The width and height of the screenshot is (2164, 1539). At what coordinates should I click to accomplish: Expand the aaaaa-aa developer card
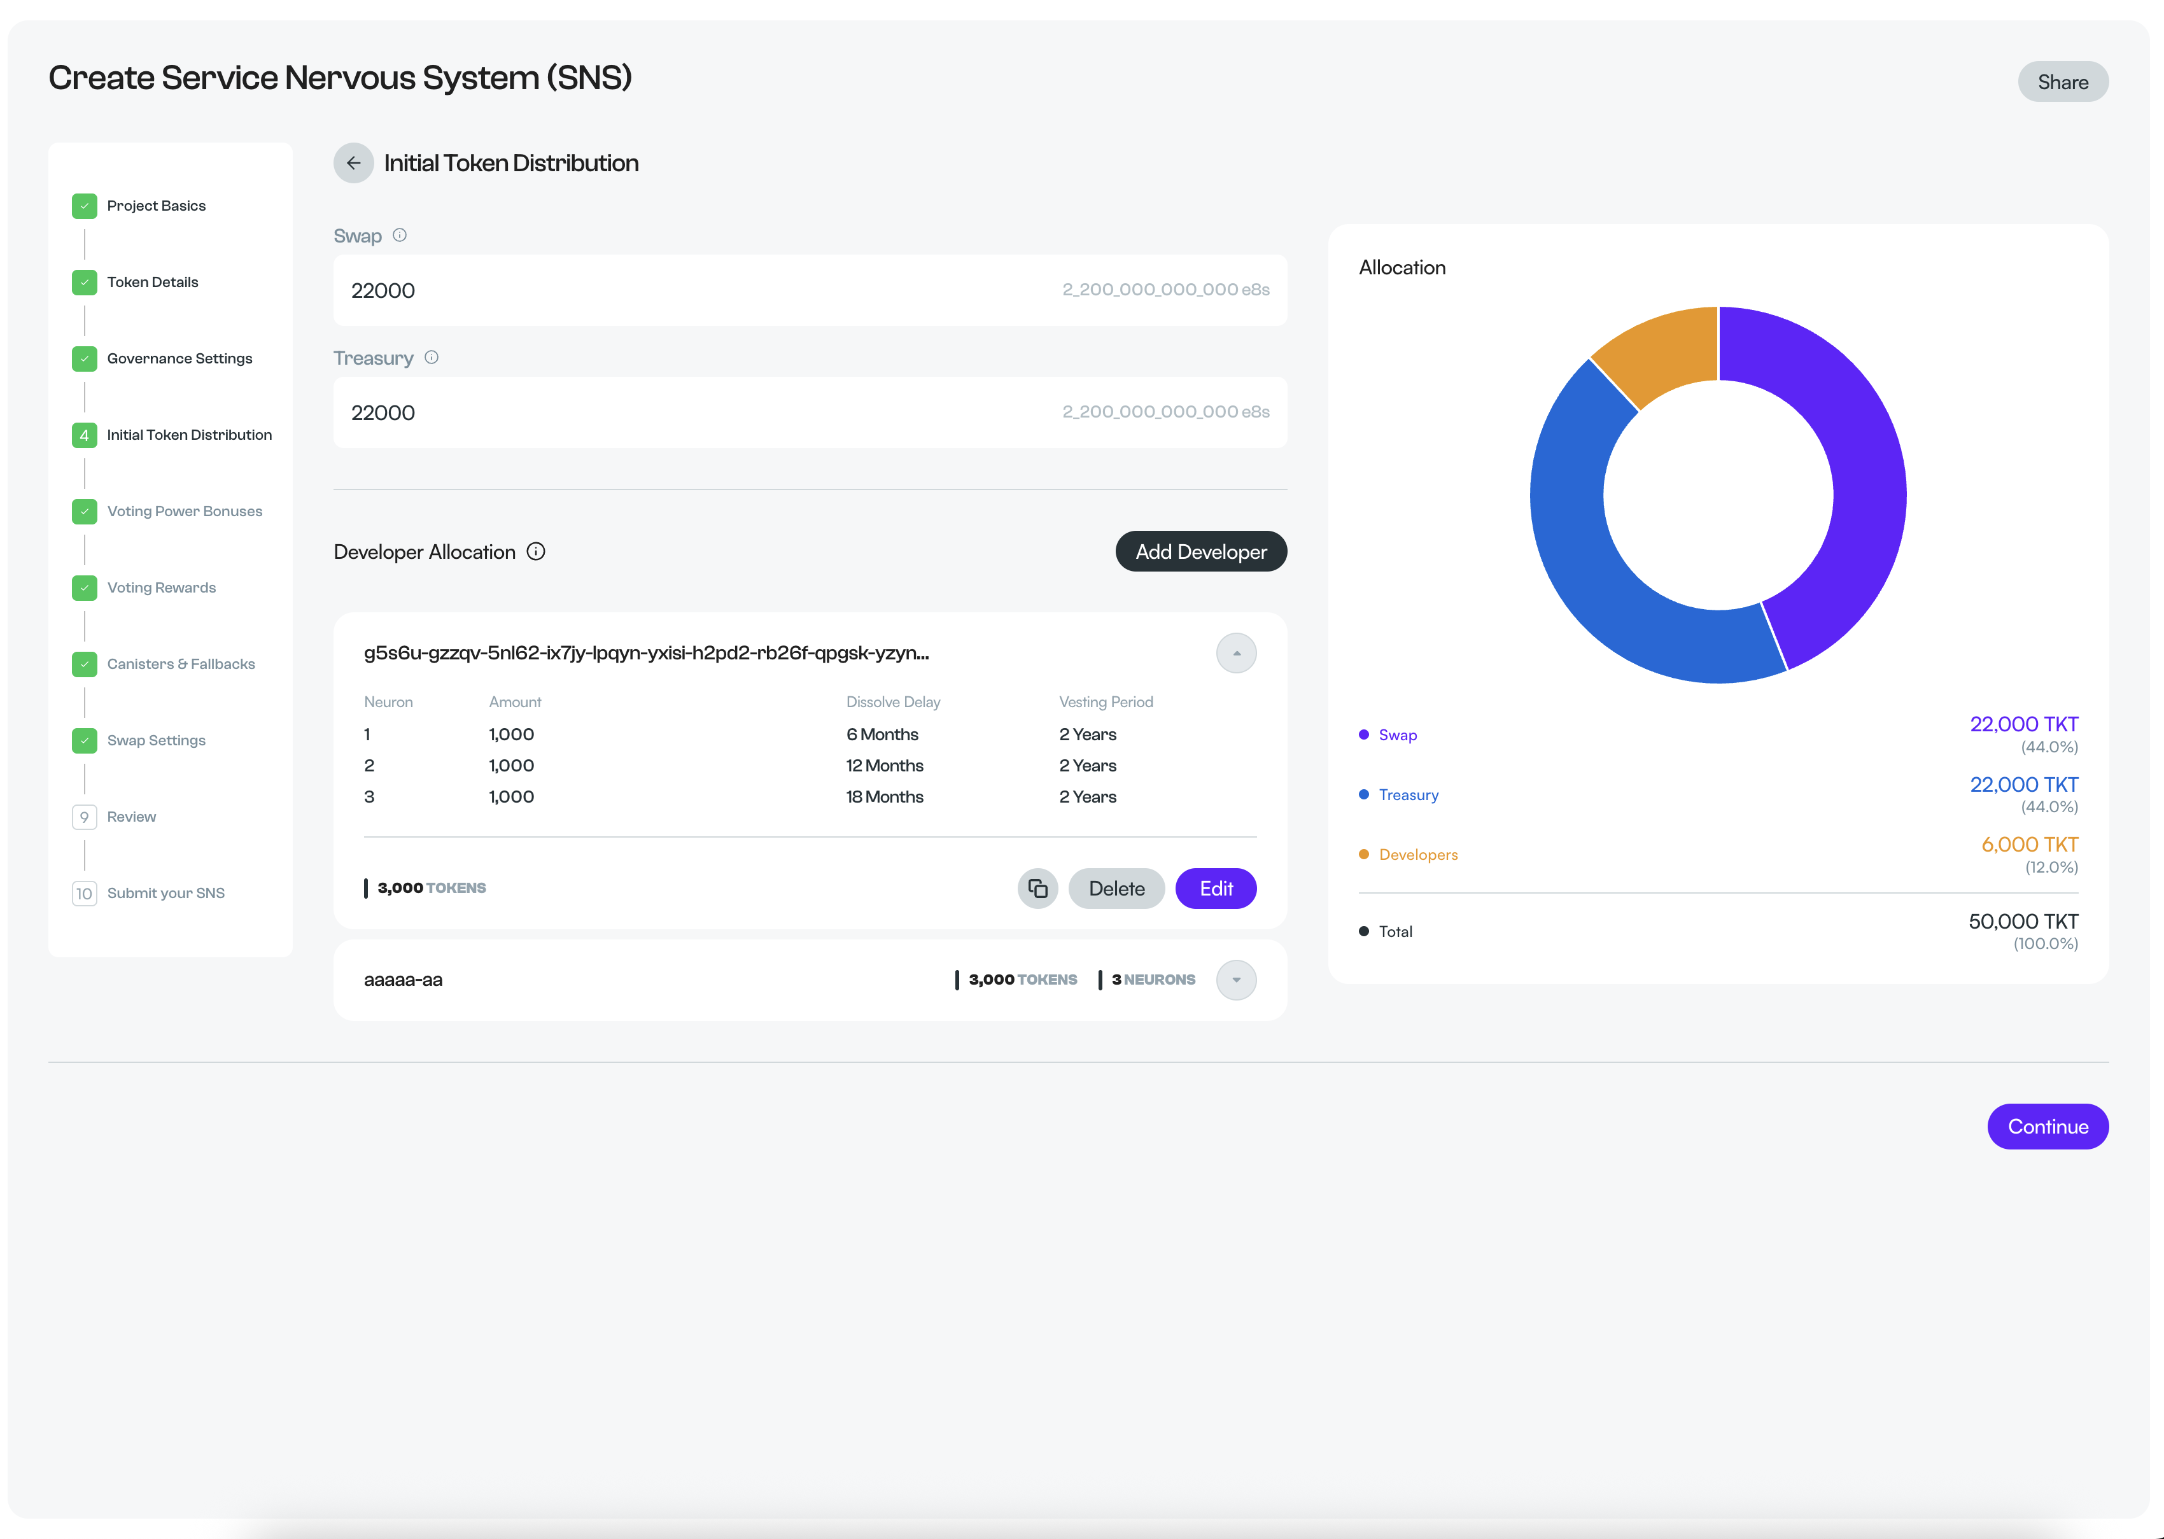1235,980
